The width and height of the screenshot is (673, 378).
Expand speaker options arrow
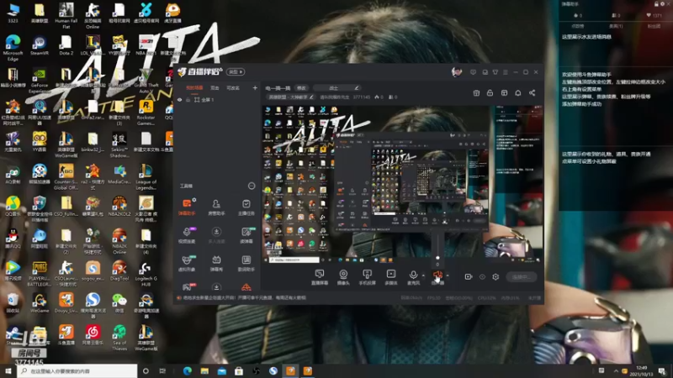coord(448,276)
